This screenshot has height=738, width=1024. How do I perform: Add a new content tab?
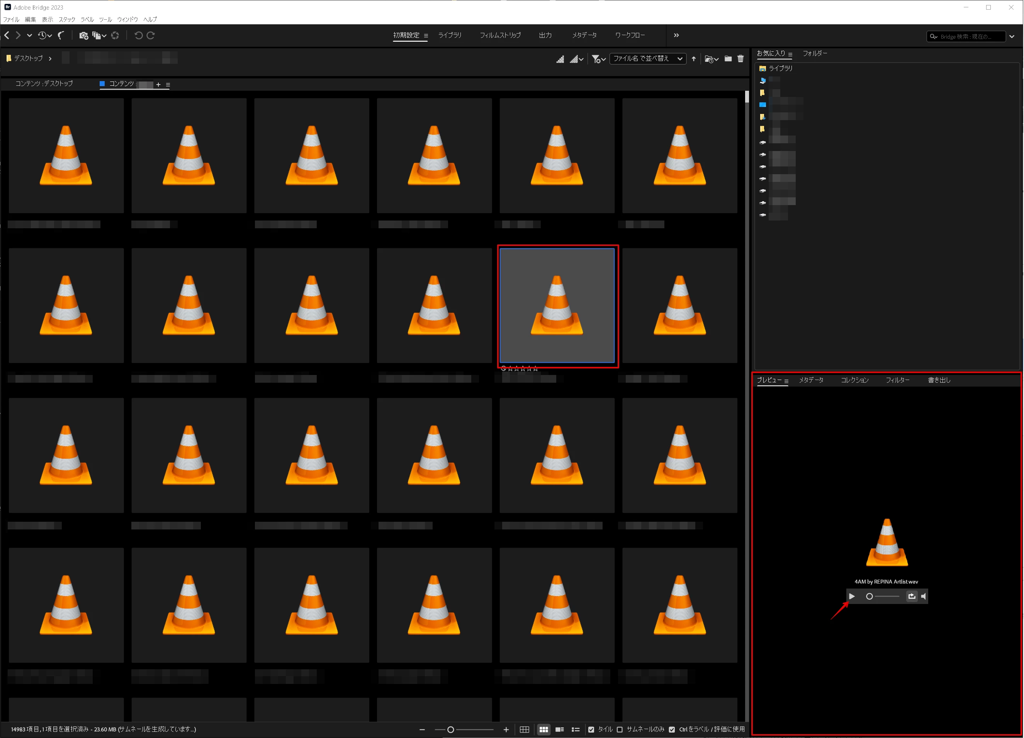click(158, 85)
